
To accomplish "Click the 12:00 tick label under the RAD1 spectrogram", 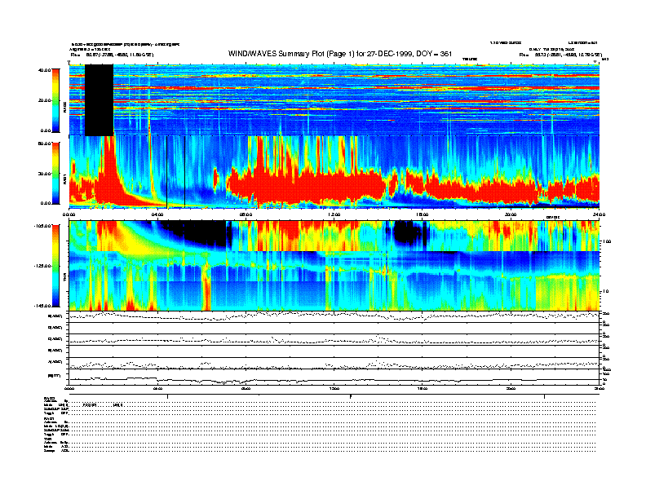I will [334, 214].
